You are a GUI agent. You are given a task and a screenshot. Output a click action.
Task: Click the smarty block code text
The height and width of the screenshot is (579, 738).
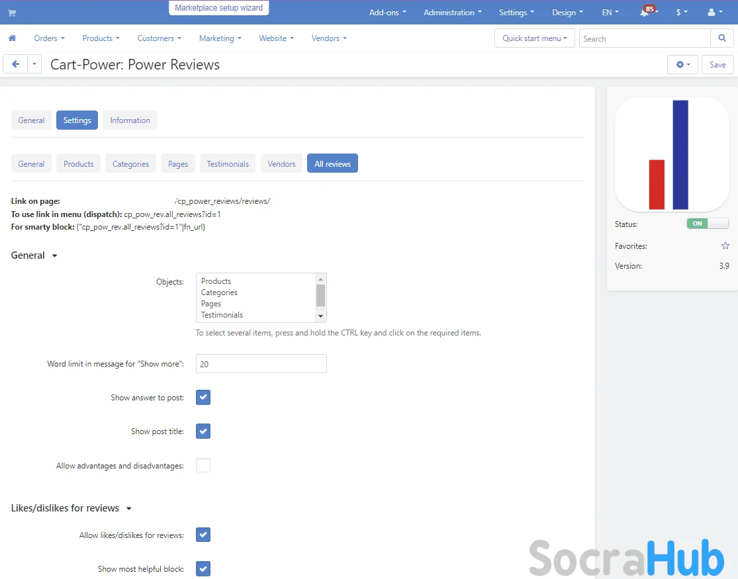[x=141, y=227]
